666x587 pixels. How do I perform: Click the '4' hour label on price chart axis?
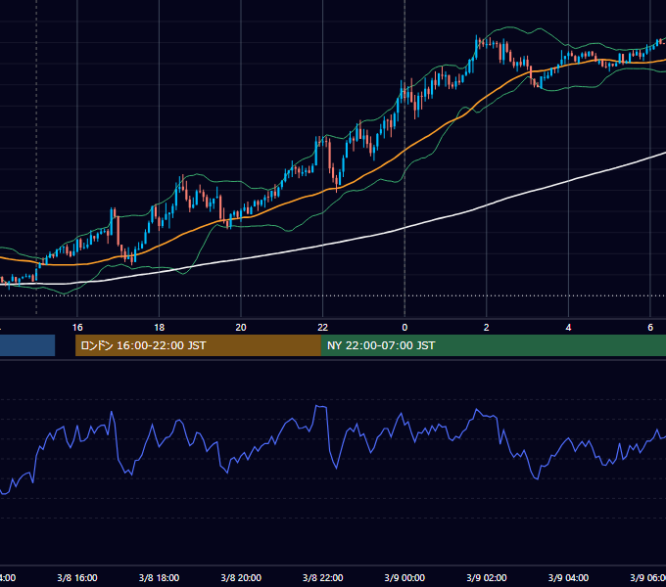coord(568,328)
